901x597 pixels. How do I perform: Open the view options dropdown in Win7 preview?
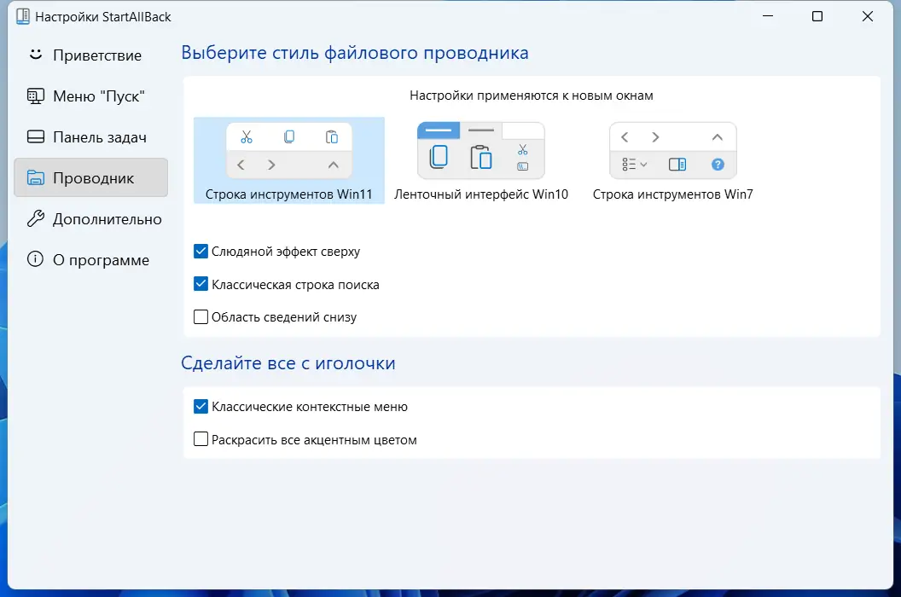point(636,165)
